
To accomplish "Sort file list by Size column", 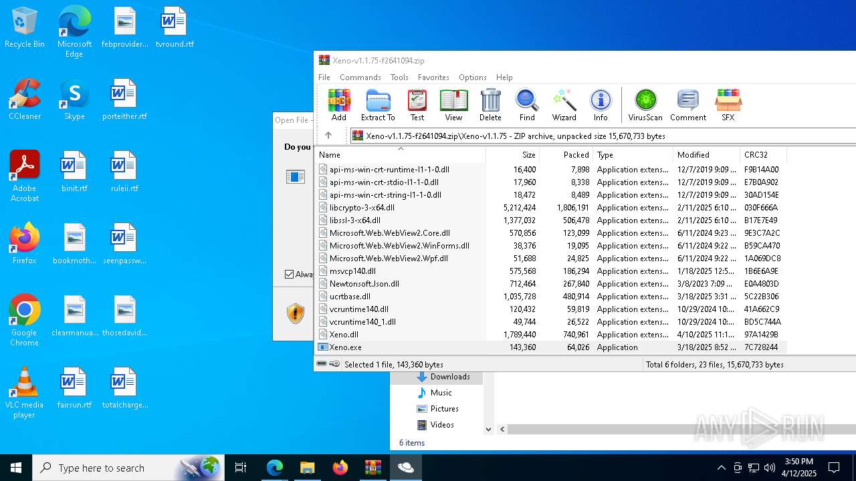I will [x=512, y=154].
